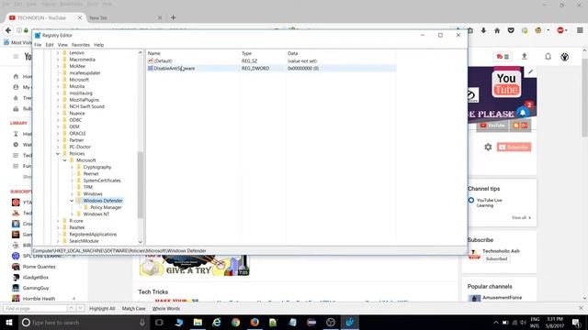Click the tree pane scroll up arrow
Viewport: 588px width, 330px height.
[141, 53]
